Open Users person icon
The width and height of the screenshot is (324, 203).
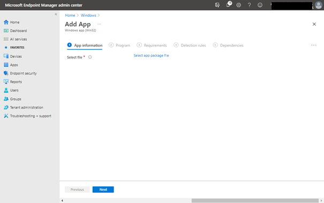pos(6,91)
